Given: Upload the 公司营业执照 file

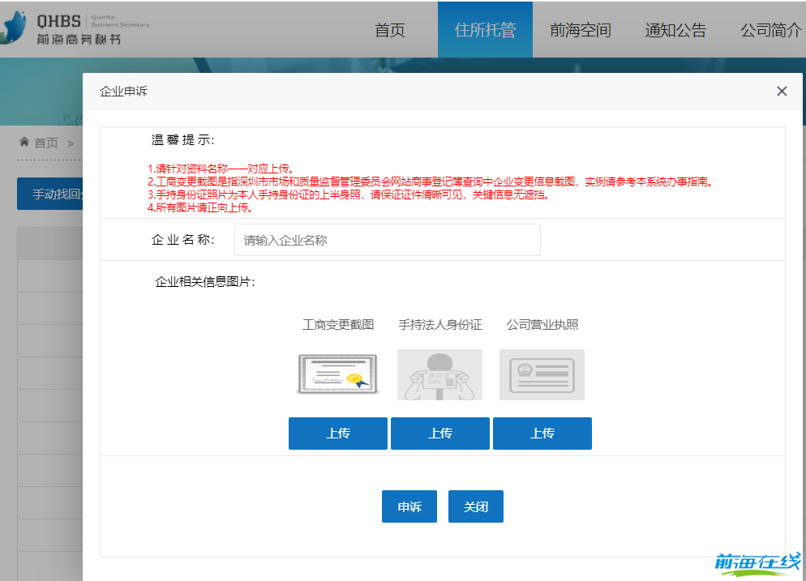Looking at the screenshot, I should coord(542,434).
